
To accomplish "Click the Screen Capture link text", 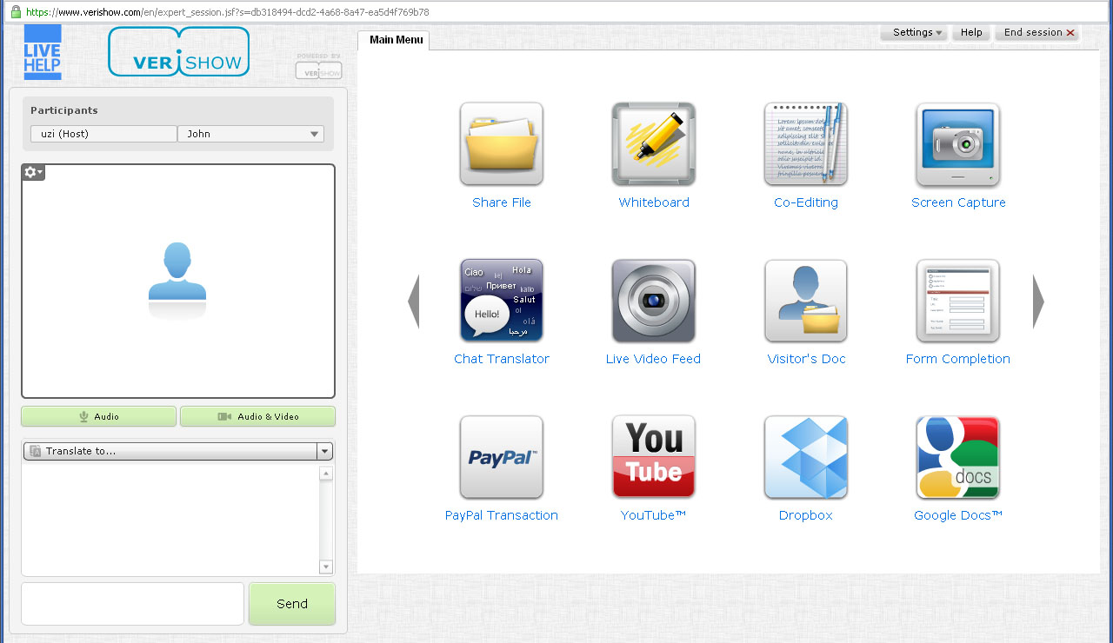I will point(958,202).
